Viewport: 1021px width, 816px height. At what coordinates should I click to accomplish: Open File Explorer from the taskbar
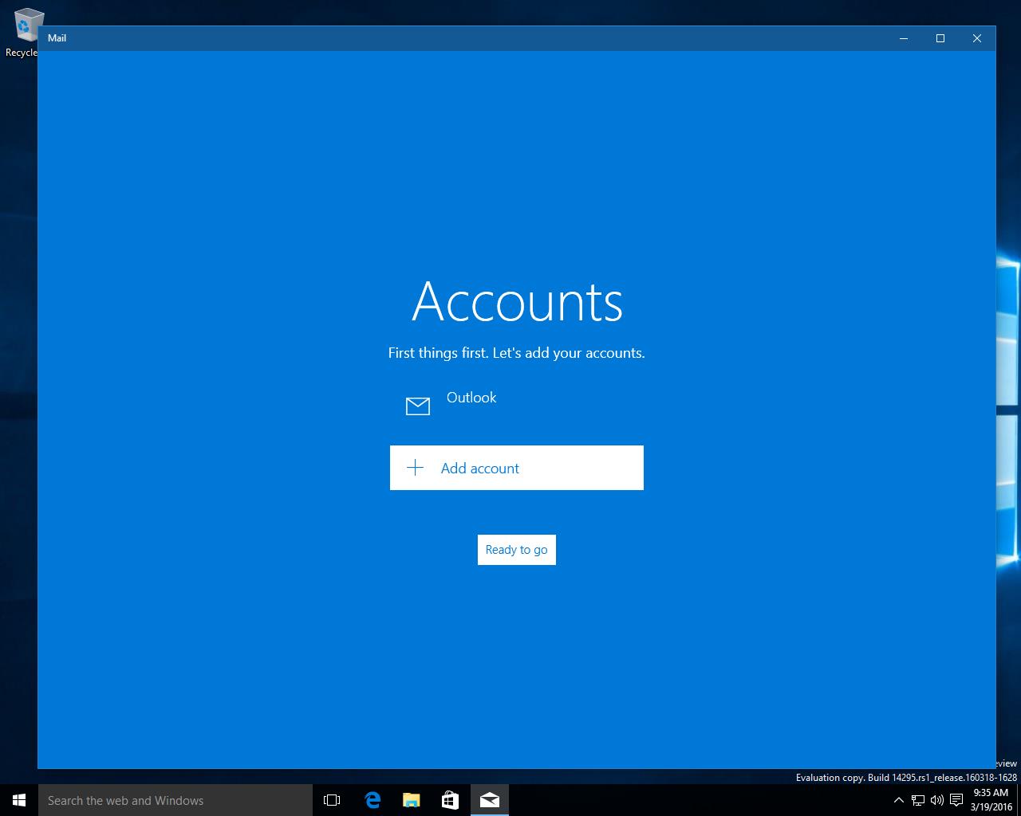pos(411,800)
